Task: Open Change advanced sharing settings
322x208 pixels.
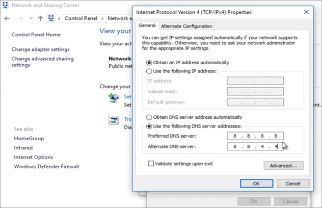Action: (x=42, y=62)
